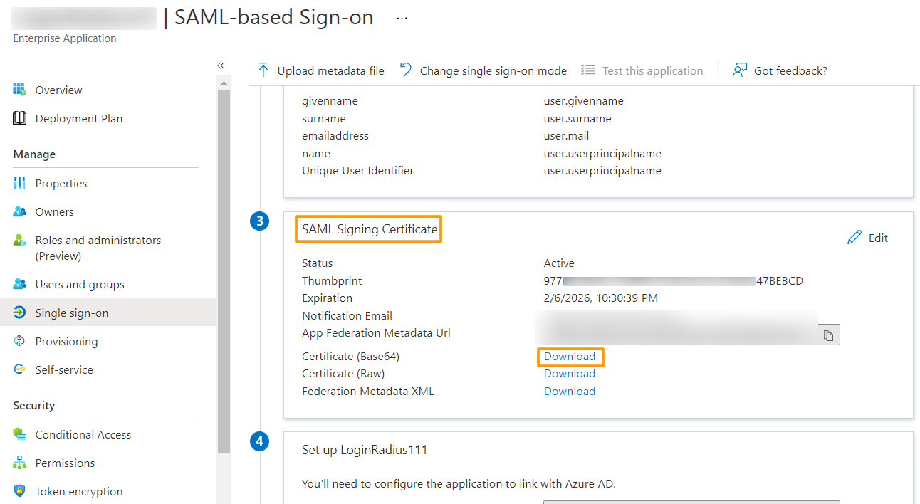Screen dimensions: 920x504
Task: Open the ellipsis more options menu
Action: point(402,18)
